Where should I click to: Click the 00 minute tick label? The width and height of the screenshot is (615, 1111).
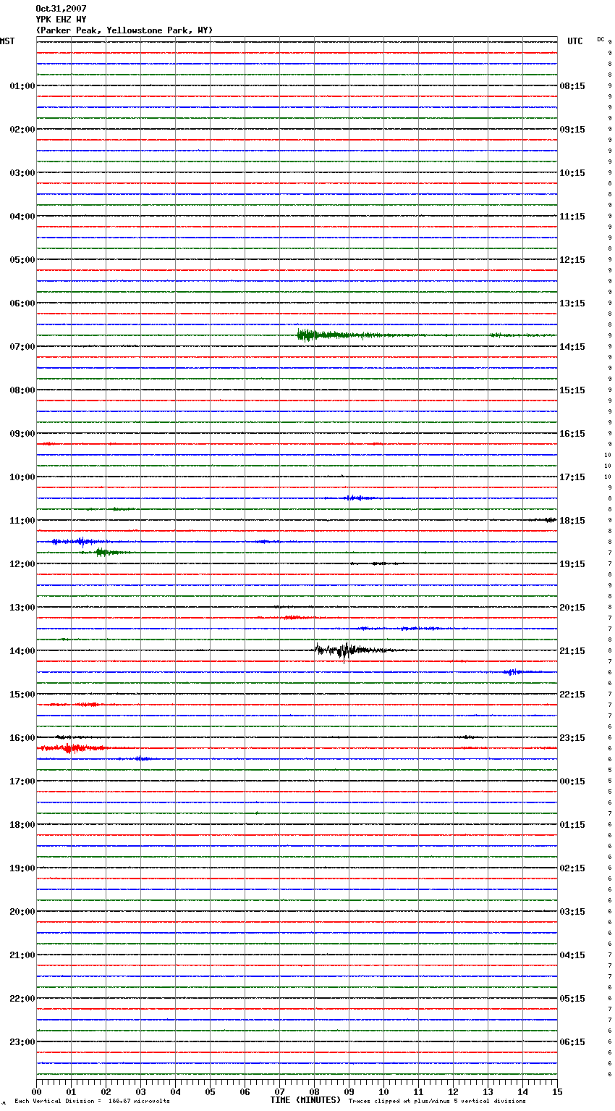[36, 1091]
